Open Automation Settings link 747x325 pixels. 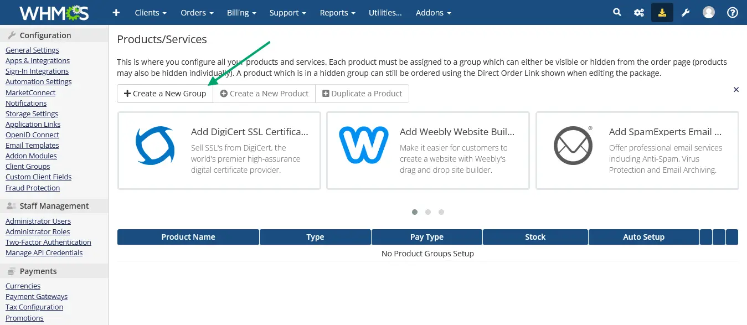click(39, 82)
